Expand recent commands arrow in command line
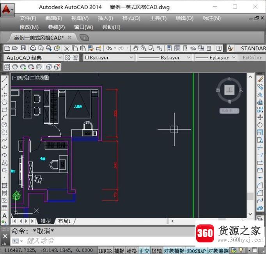The width and height of the screenshot is (266, 254). (x=21, y=241)
